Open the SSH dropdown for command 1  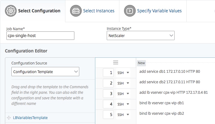(x=123, y=73)
